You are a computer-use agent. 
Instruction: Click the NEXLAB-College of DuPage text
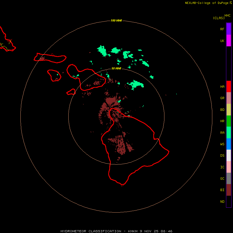tap(207, 3)
